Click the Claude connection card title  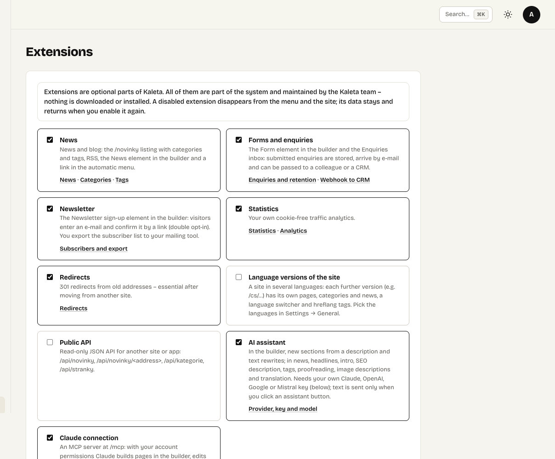point(89,438)
